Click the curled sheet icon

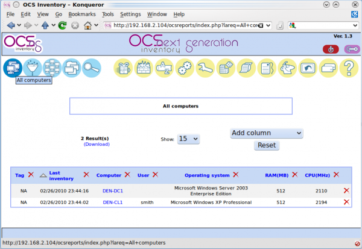[246, 68]
